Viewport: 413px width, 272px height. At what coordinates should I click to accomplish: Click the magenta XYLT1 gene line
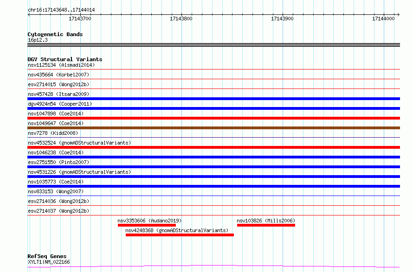tap(213, 266)
